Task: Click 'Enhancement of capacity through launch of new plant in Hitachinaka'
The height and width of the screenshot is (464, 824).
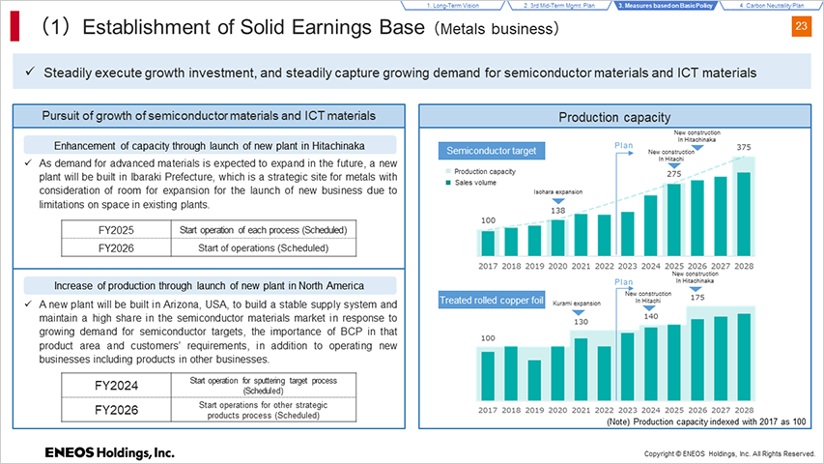Action: click(x=210, y=146)
